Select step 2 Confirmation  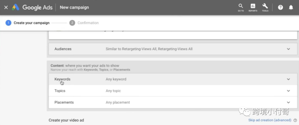84,23
